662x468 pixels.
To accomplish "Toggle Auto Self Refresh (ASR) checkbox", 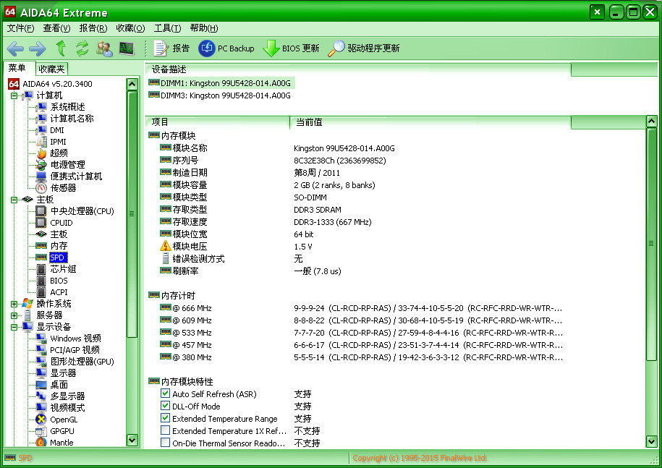I will pos(166,393).
